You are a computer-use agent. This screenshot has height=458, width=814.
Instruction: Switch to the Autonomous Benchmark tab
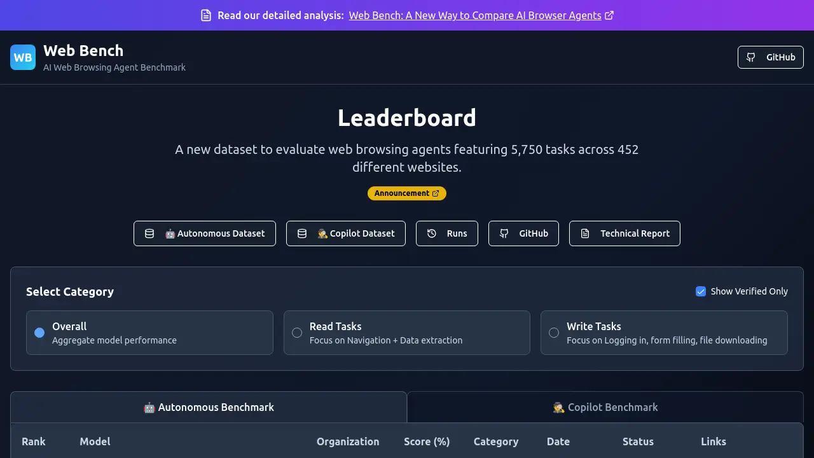(x=209, y=407)
